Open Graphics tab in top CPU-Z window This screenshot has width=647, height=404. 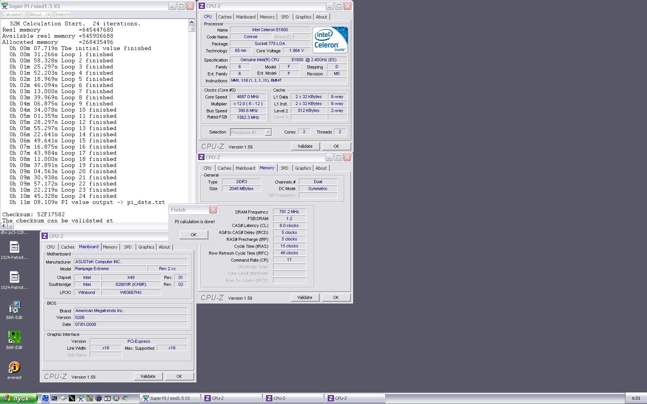pos(303,17)
